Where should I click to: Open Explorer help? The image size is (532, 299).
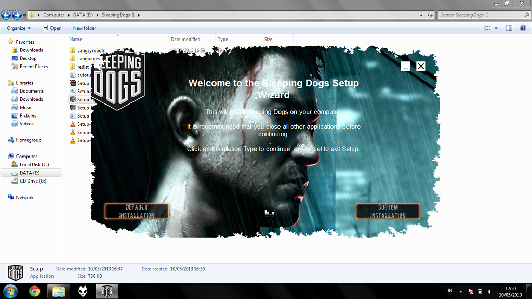pyautogui.click(x=523, y=28)
